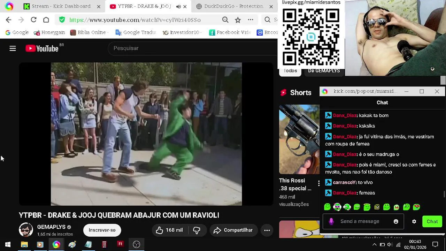The height and width of the screenshot is (251, 446).
Task: Click Danx_Diaz username on 'kakak ta bom'
Action: pos(345,115)
